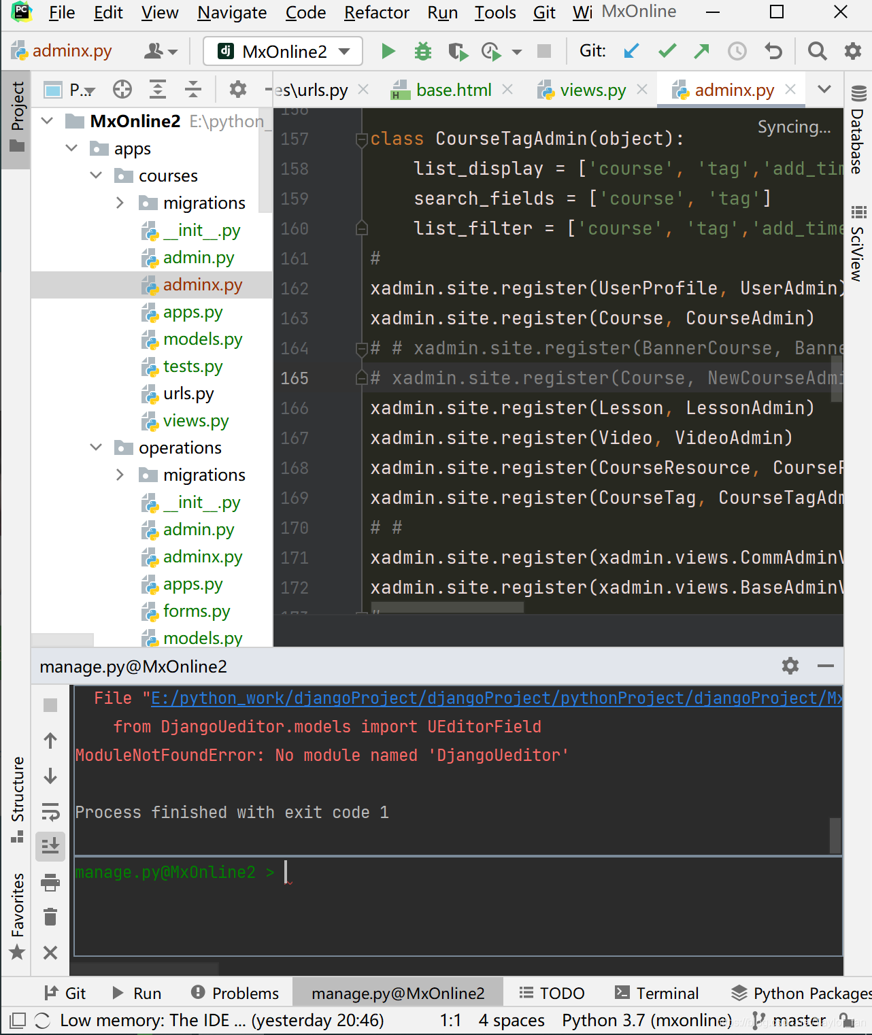Click the Project tree horizontal scrollbar thumb

coord(63,640)
